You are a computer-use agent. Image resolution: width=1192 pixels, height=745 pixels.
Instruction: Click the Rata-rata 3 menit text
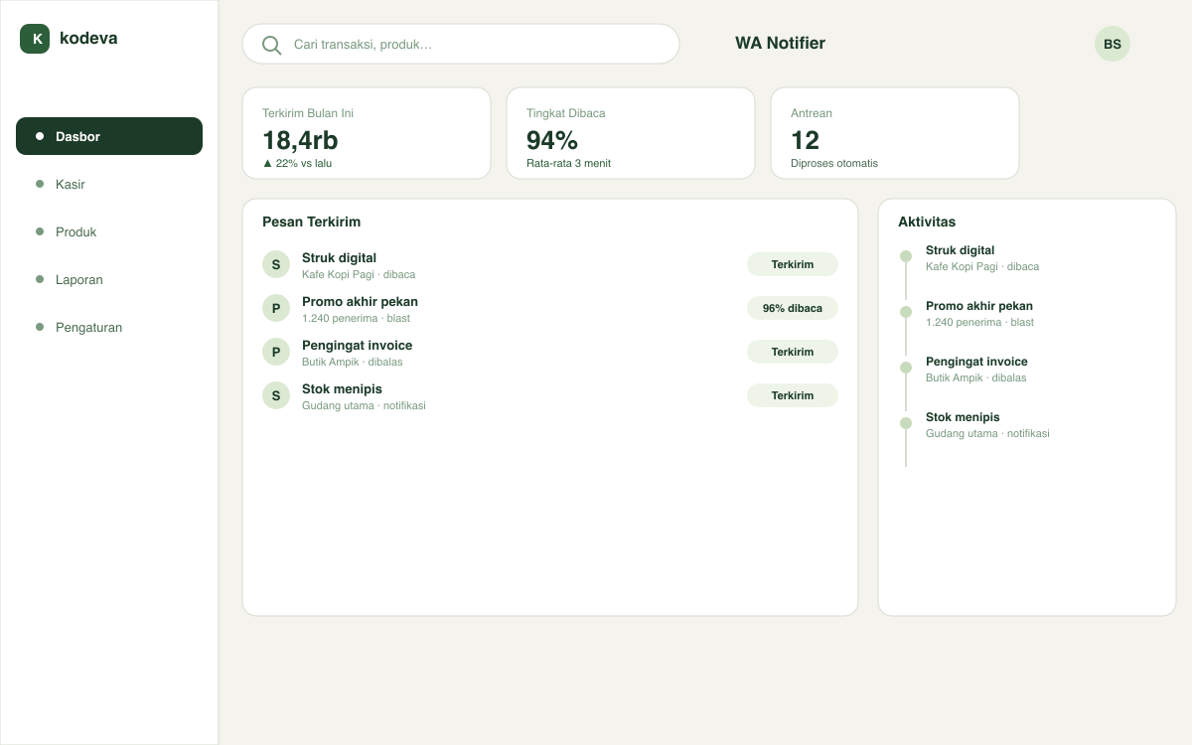point(568,163)
